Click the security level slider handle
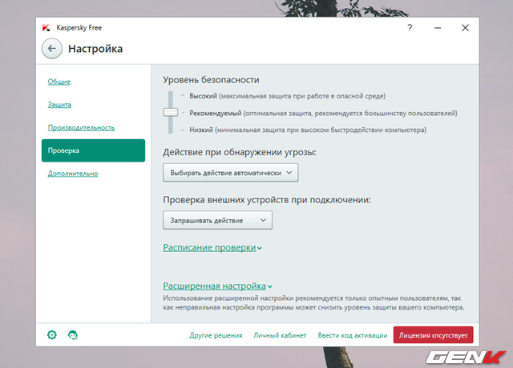The height and width of the screenshot is (368, 513). [170, 113]
